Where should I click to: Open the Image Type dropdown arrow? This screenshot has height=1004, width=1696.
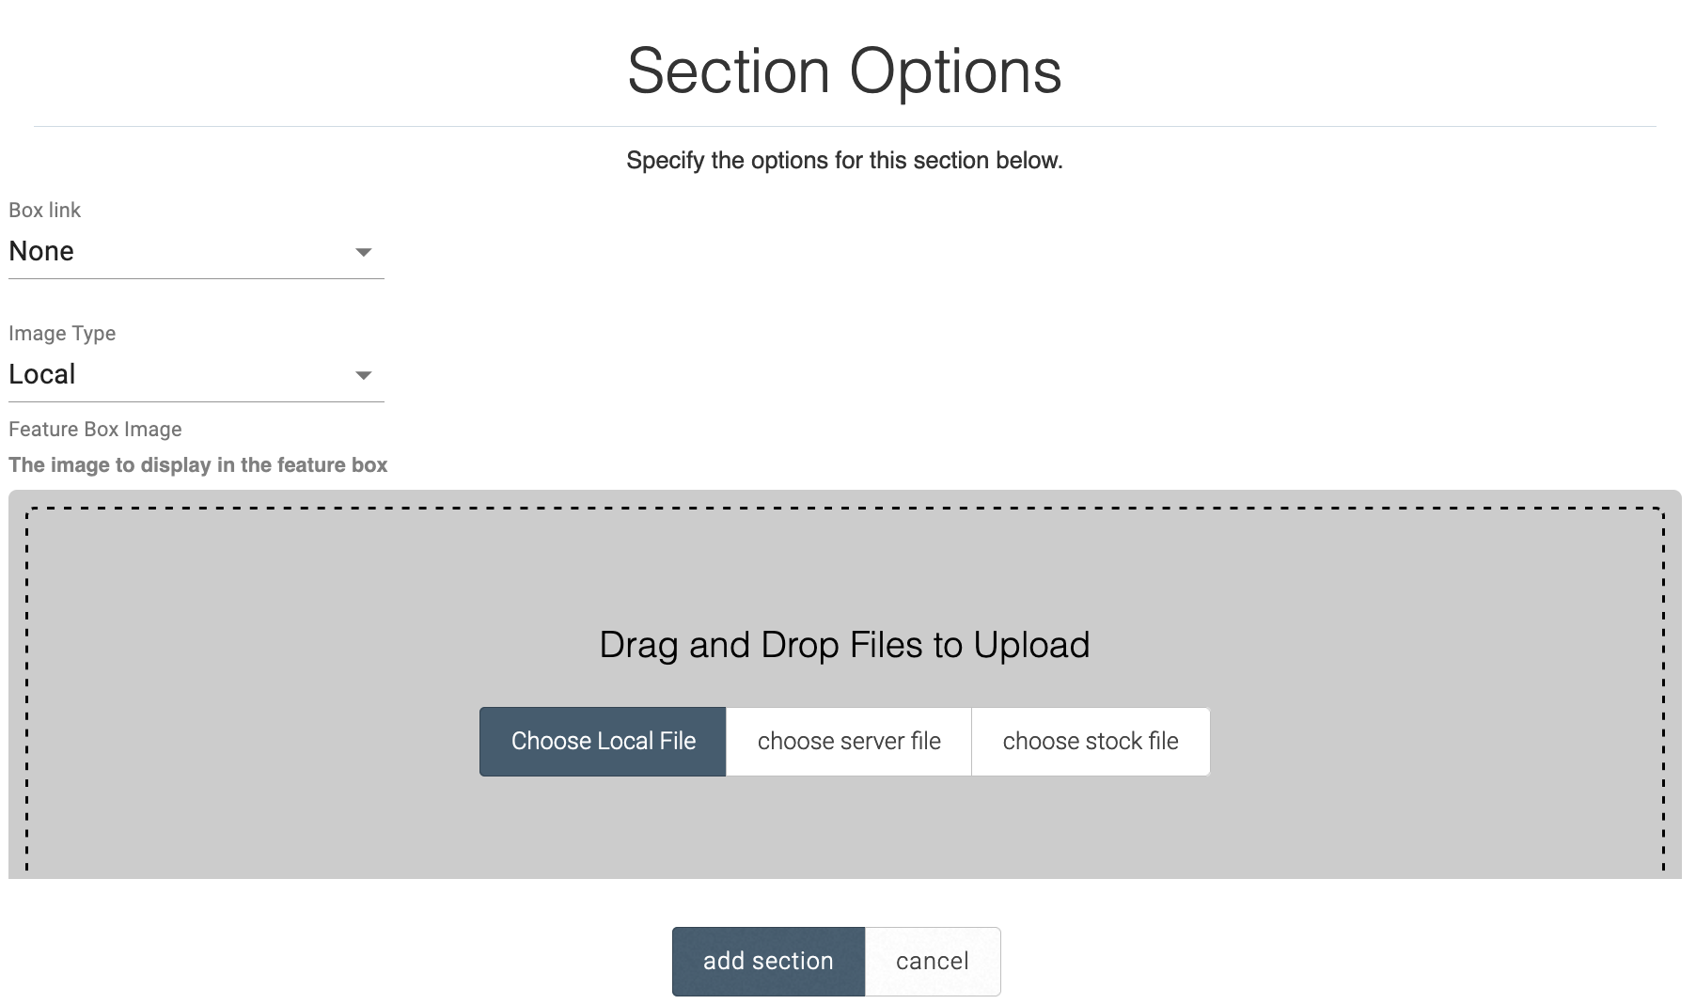(363, 375)
